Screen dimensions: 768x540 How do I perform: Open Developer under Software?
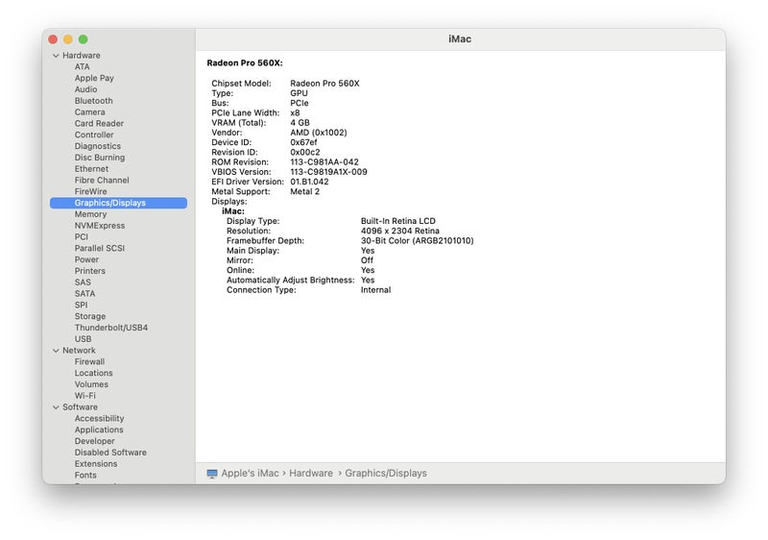94,441
